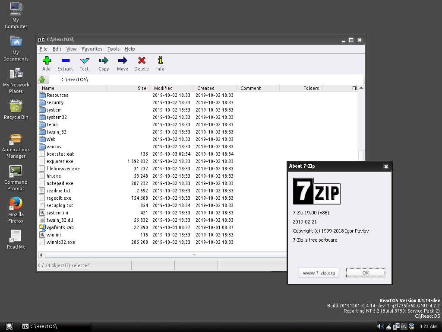Sort the list by Name column
Viewport: 442px width, 332px height.
[x=72, y=88]
